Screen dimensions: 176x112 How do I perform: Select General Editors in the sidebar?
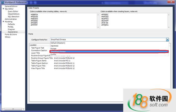point(11,6)
